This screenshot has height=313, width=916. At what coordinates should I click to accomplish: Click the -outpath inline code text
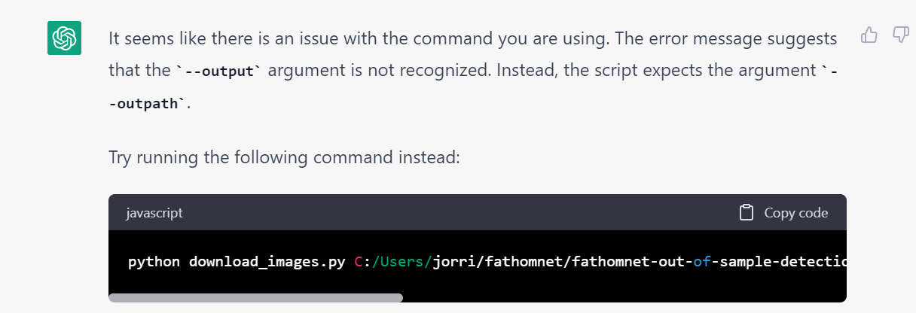click(x=146, y=104)
